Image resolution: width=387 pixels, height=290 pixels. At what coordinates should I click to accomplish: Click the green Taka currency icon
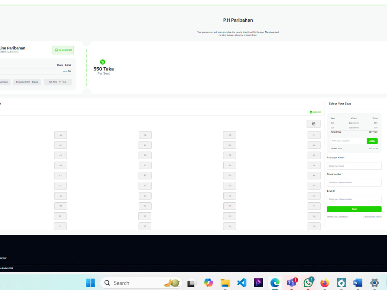103,62
